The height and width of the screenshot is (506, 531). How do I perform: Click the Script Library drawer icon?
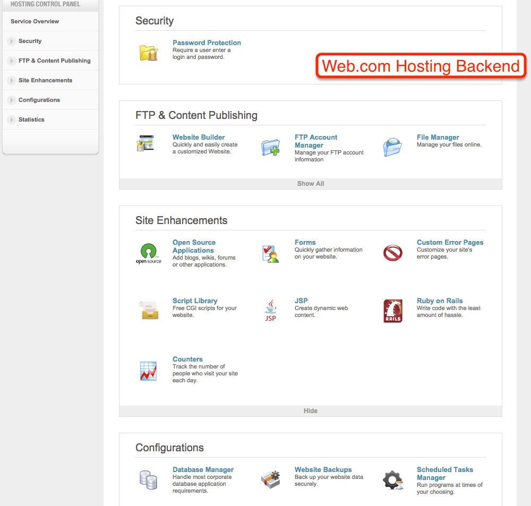(x=149, y=310)
